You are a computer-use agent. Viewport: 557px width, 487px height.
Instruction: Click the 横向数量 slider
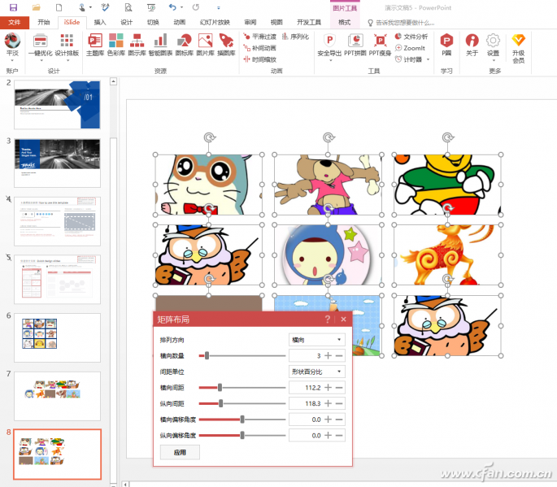point(242,355)
